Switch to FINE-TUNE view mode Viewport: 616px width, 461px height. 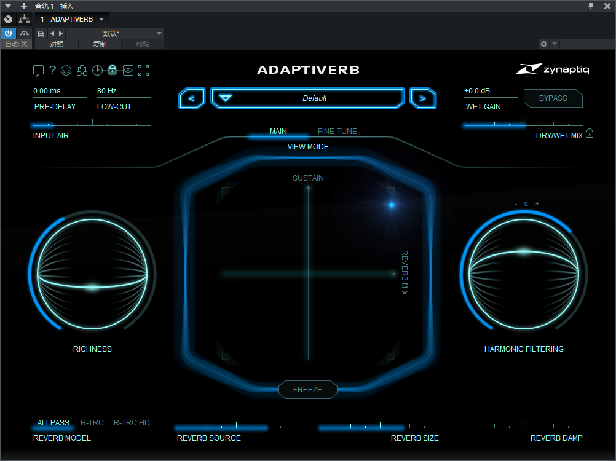(x=337, y=131)
